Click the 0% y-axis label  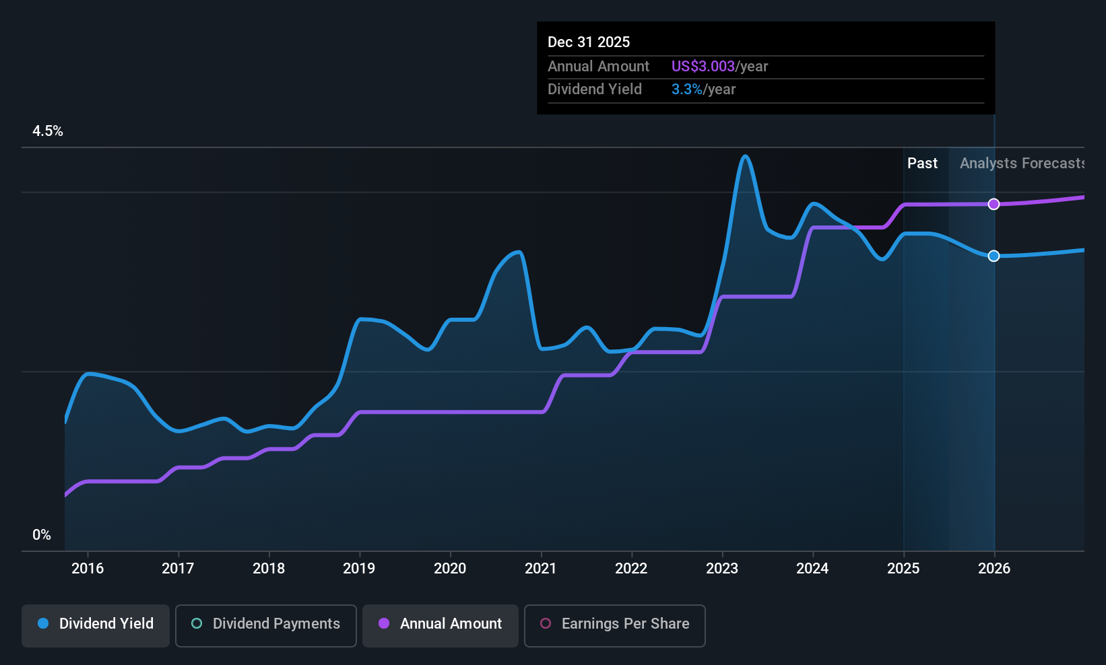click(42, 535)
